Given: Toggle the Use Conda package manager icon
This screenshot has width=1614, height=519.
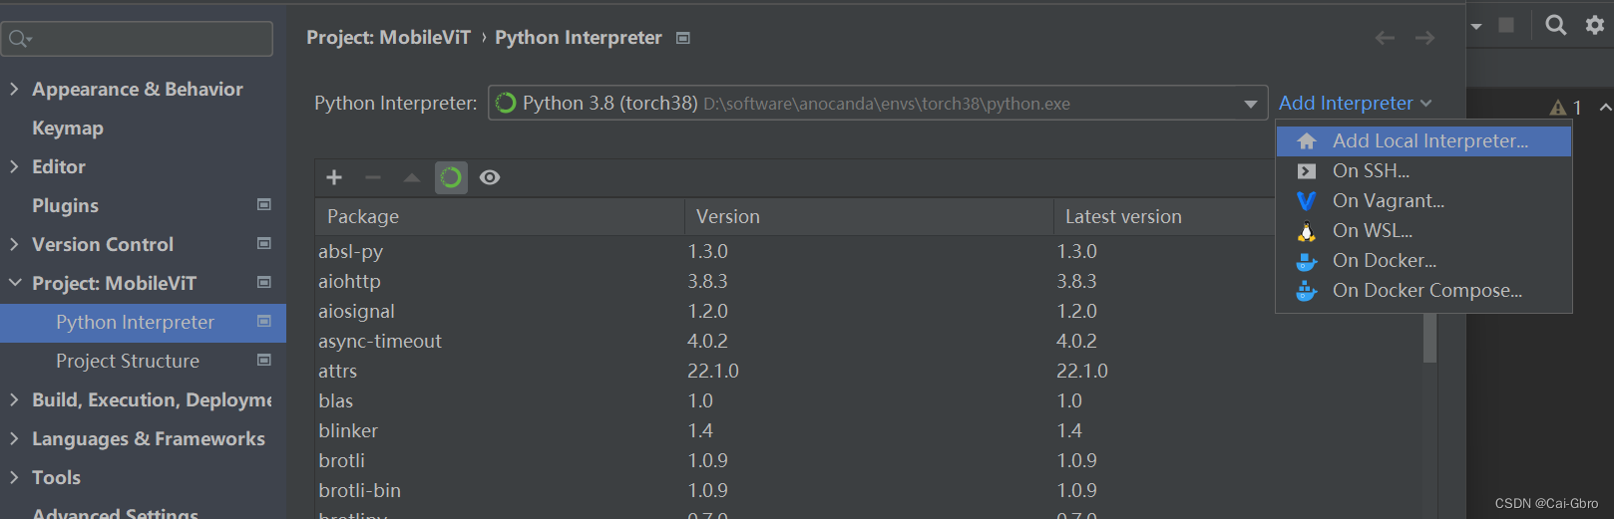Looking at the screenshot, I should 451,177.
